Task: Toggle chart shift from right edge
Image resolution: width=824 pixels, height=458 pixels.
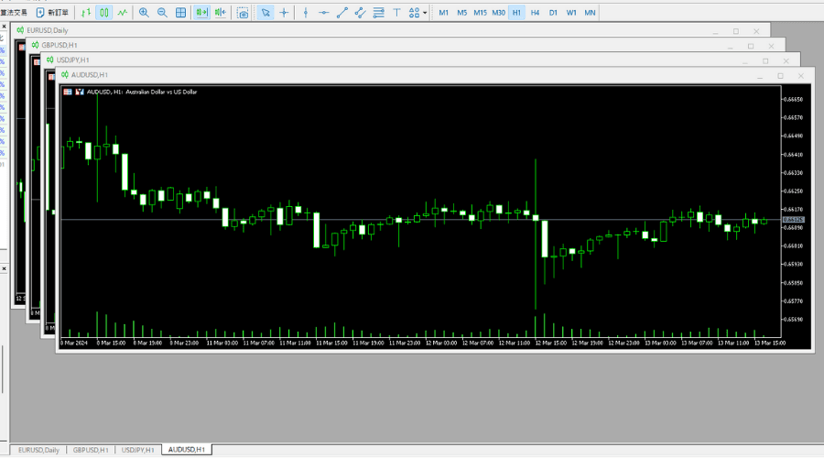Action: 220,13
